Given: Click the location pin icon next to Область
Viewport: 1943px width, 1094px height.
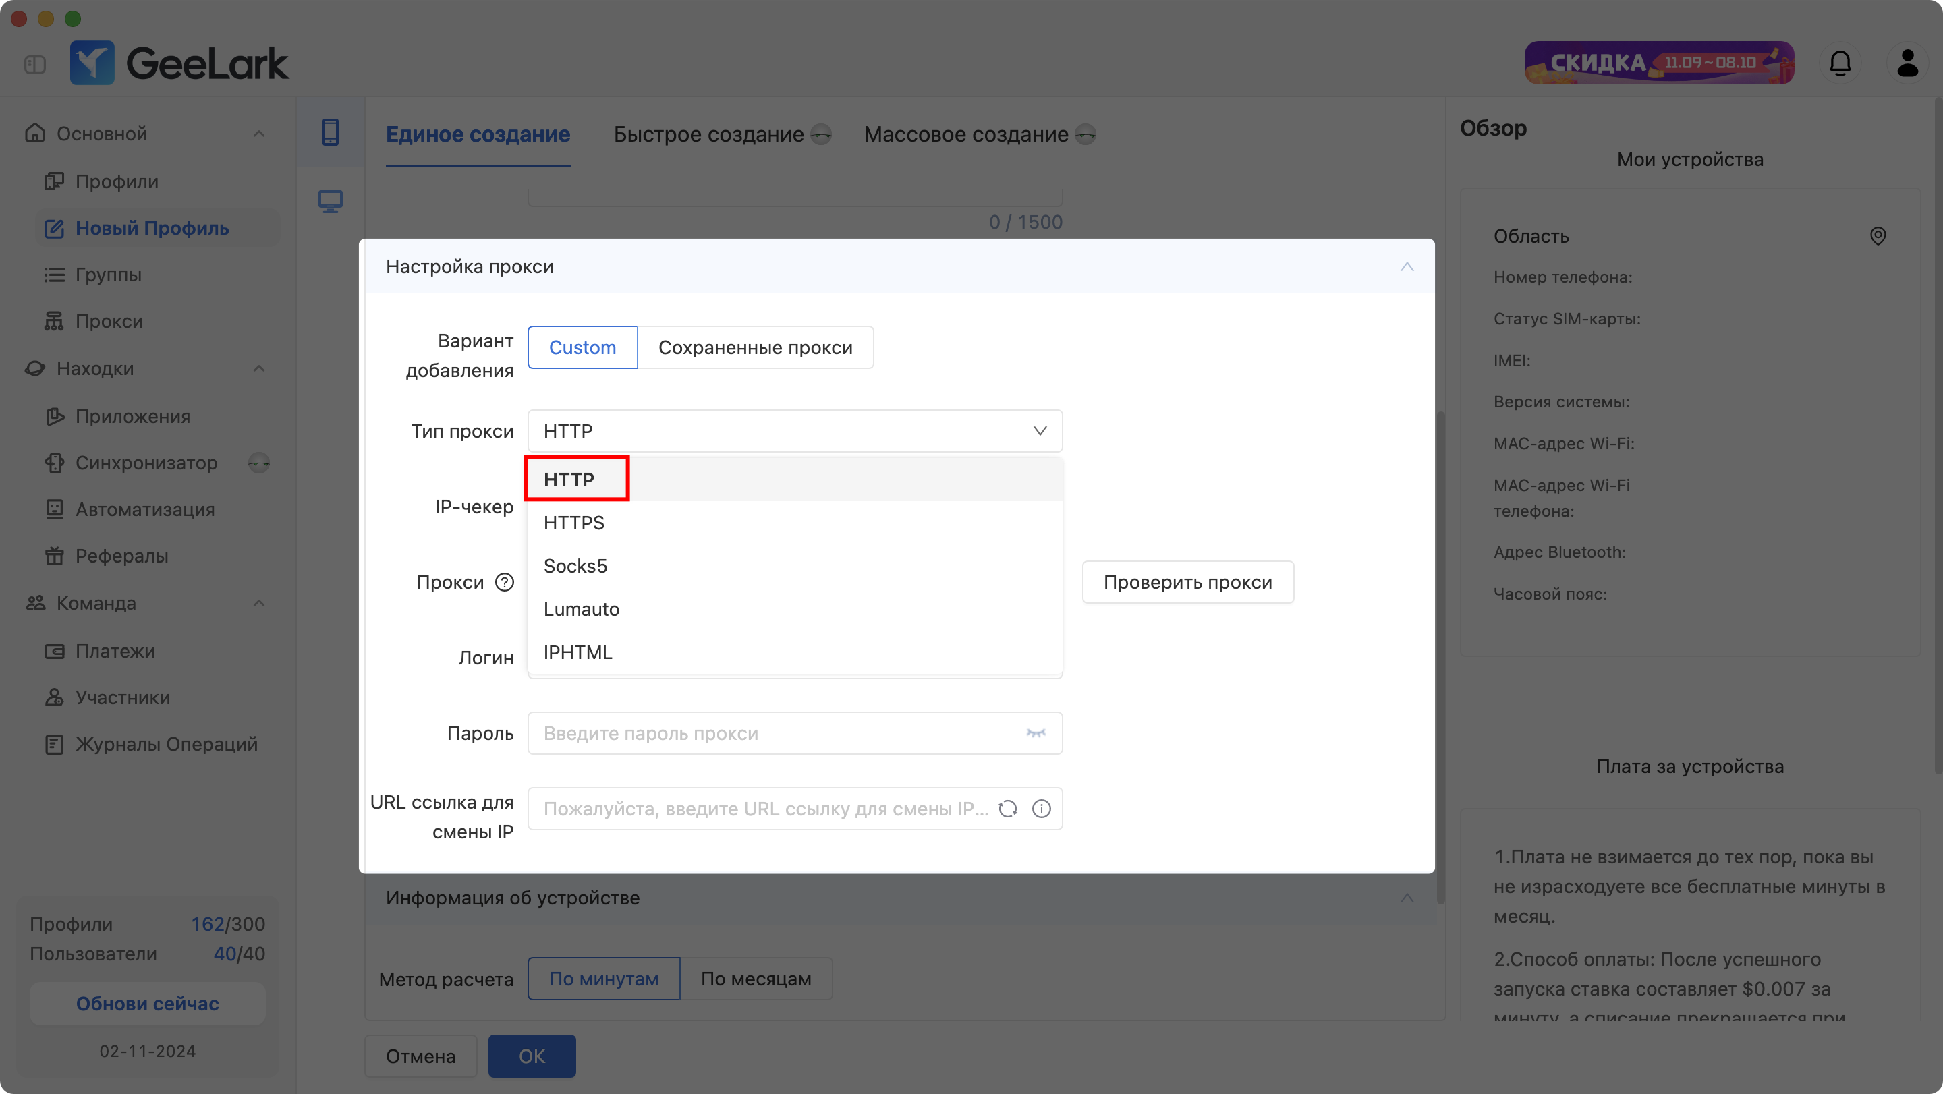Looking at the screenshot, I should pos(1878,236).
